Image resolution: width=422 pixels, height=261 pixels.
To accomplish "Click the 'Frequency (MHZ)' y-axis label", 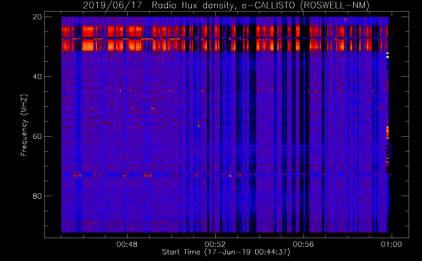I will (x=24, y=125).
